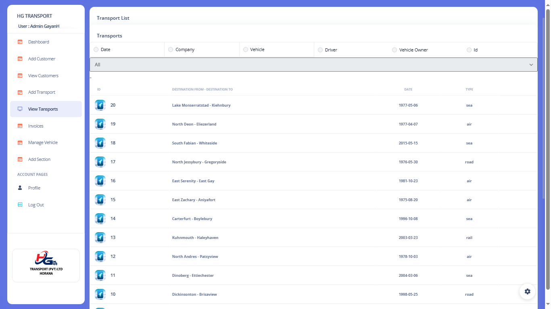This screenshot has width=551, height=309.
Task: Select the Date filter radio button
Action: (x=96, y=49)
